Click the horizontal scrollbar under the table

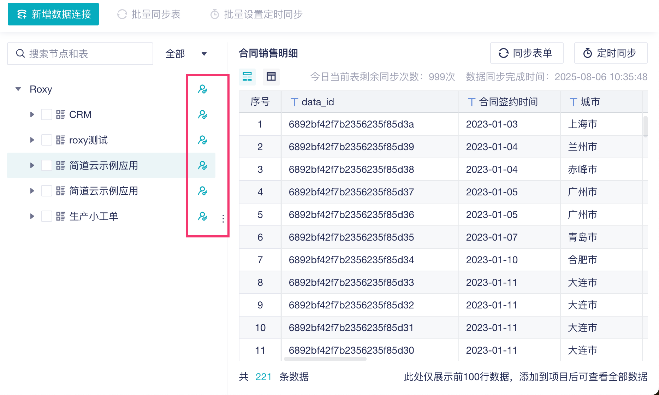click(325, 359)
